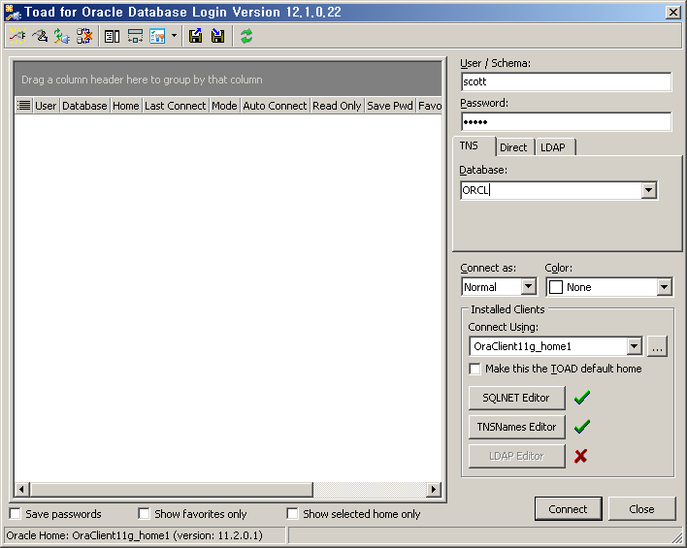Toggle Show favorites only checkbox
Image resolution: width=687 pixels, height=548 pixels.
(144, 514)
